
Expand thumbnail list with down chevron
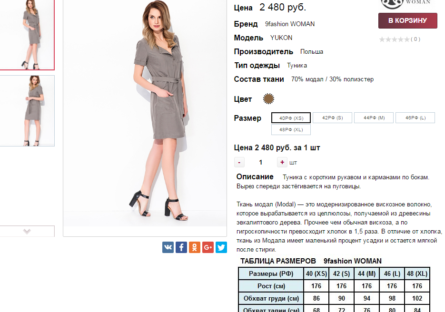[x=27, y=231]
